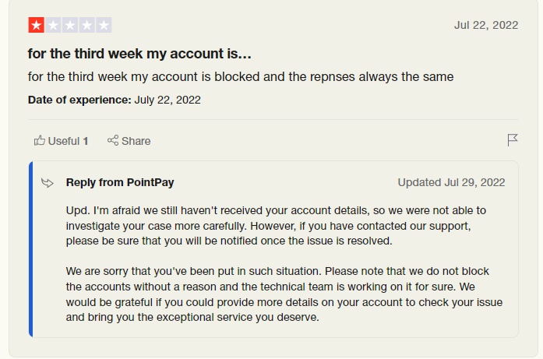Open the Share option for this review
This screenshot has height=359, width=543.
(x=129, y=141)
